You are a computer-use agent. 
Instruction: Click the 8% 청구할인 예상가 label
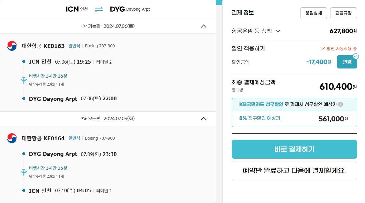coord(260,118)
